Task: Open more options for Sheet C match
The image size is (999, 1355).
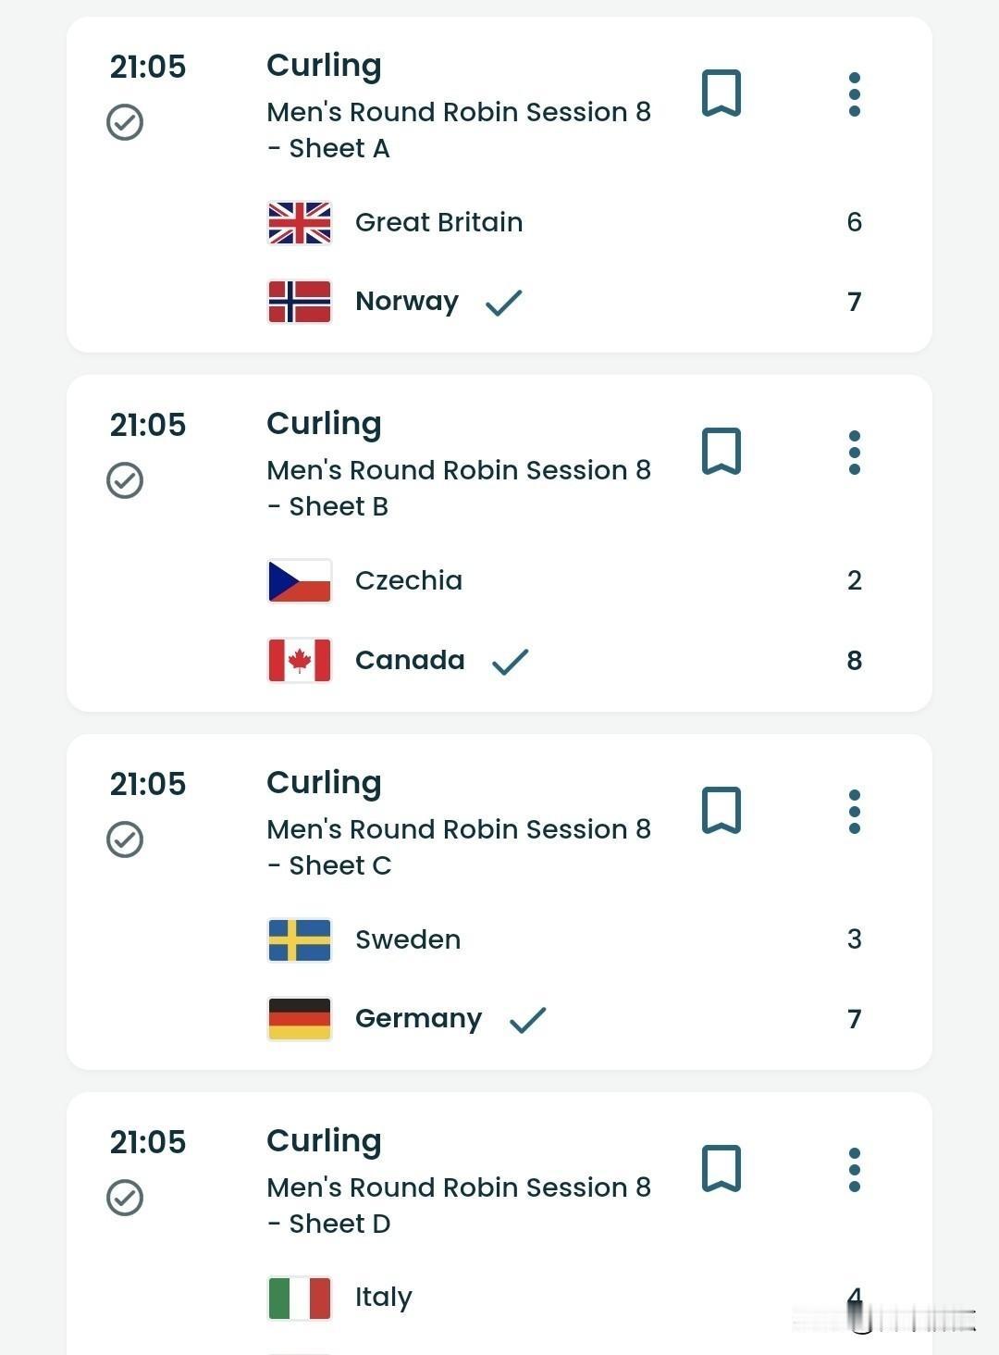Action: 855,812
